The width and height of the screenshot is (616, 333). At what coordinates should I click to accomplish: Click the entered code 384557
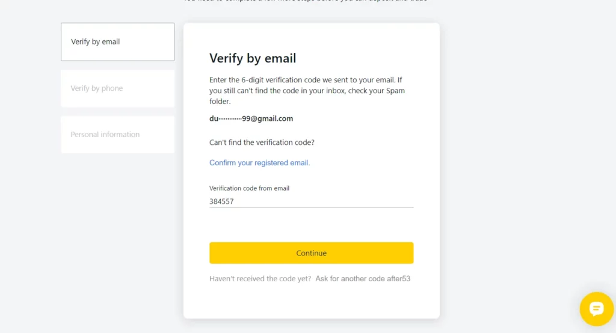221,202
